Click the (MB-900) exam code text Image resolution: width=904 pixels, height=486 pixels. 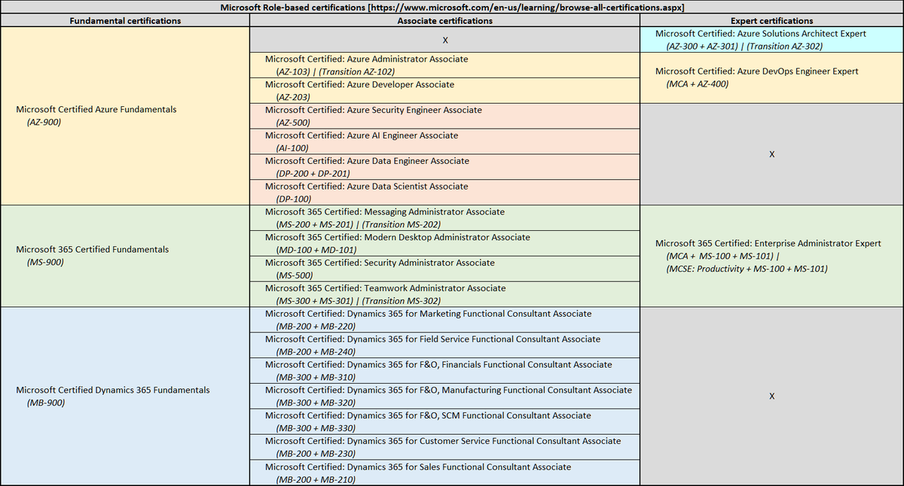(x=45, y=402)
